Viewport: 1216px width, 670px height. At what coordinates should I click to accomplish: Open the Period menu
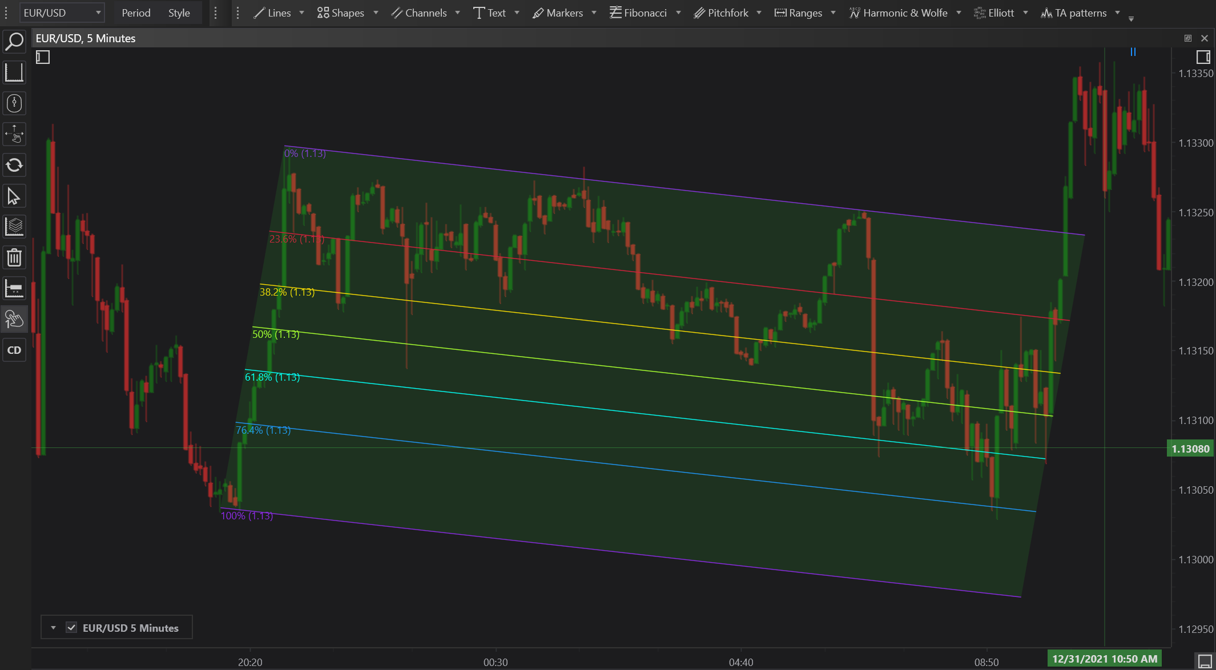pyautogui.click(x=136, y=13)
